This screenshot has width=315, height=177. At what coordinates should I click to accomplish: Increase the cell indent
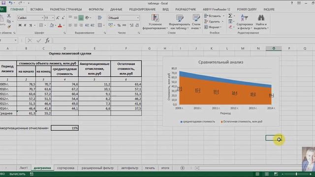click(x=93, y=25)
